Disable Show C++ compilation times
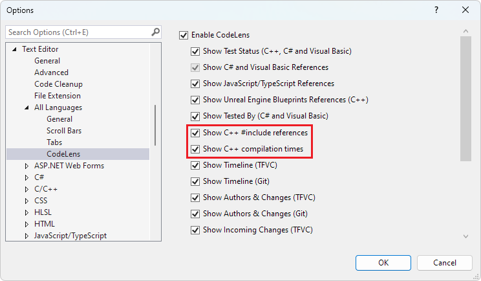This screenshot has width=481, height=281. tap(195, 149)
